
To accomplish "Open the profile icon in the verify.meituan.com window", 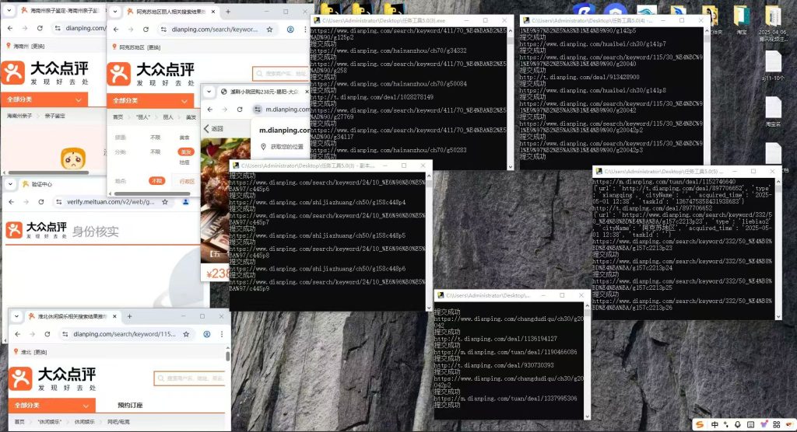I will coord(185,201).
